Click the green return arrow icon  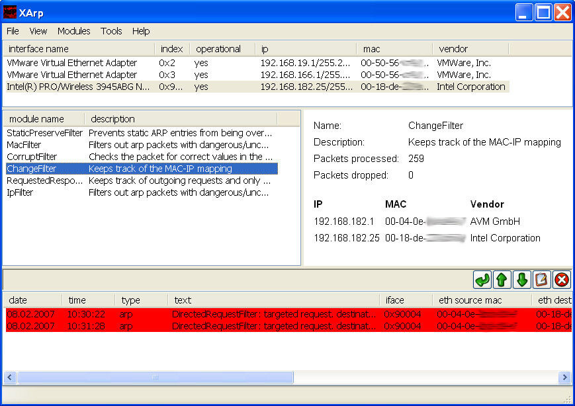coord(482,280)
